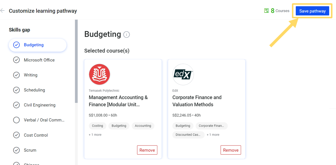Remove the Corporate Finance and Valuation course
The height and width of the screenshot is (165, 336).
click(x=231, y=150)
